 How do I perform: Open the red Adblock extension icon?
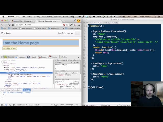click(64, 25)
